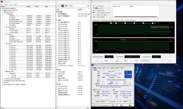The height and width of the screenshot is (109, 183).
Task: Click the dark chip icon in AIDA64 toolbar
Action: click(x=62, y=6)
